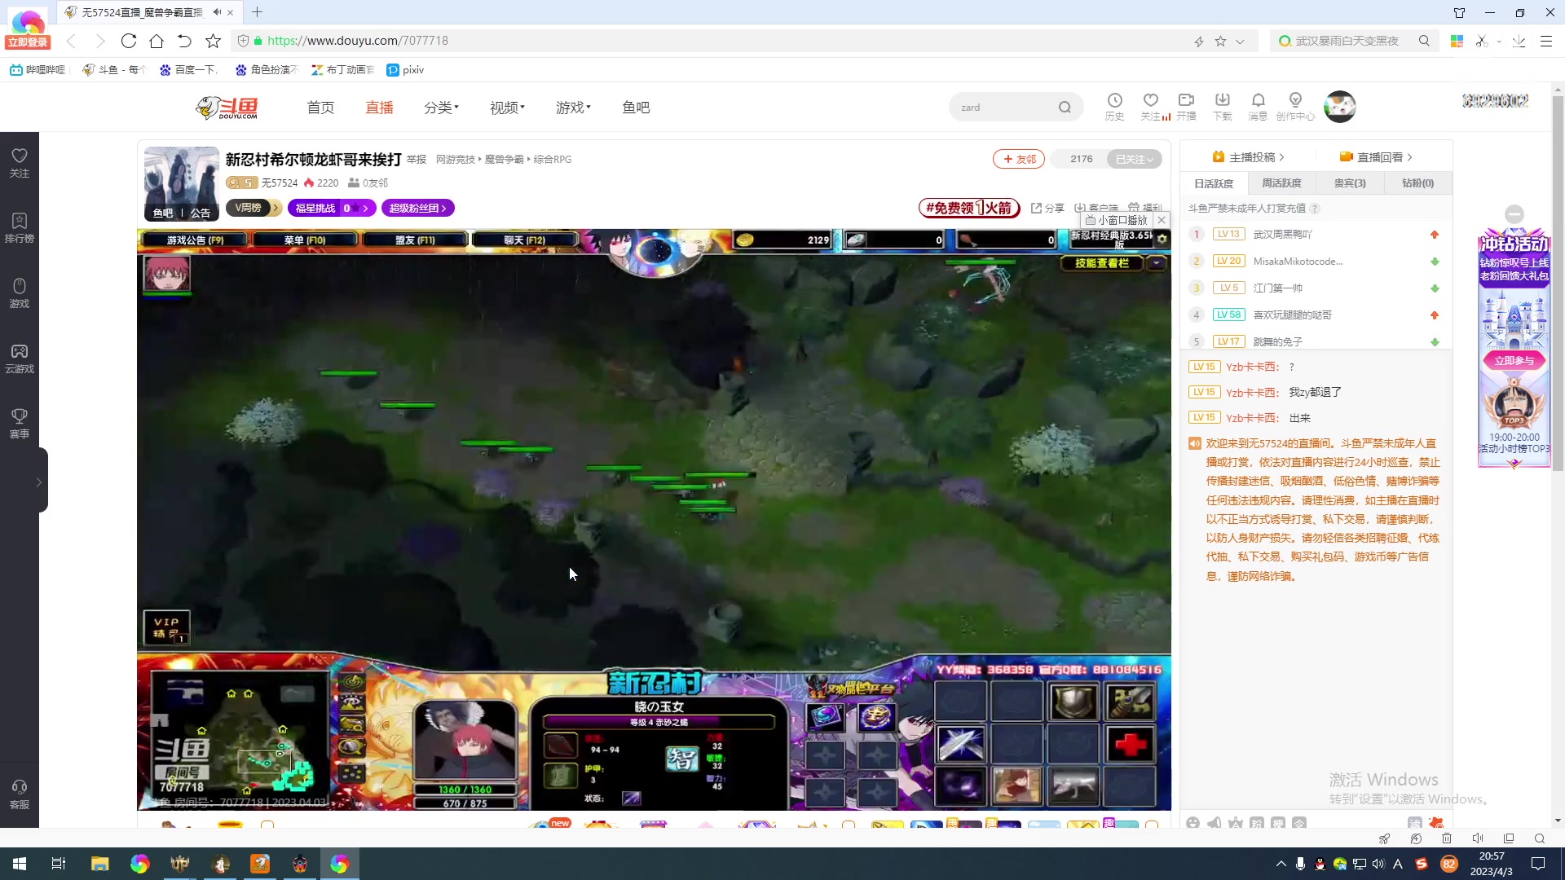The width and height of the screenshot is (1565, 880).
Task: Enable mini window playback 小窗口播放
Action: click(1117, 220)
